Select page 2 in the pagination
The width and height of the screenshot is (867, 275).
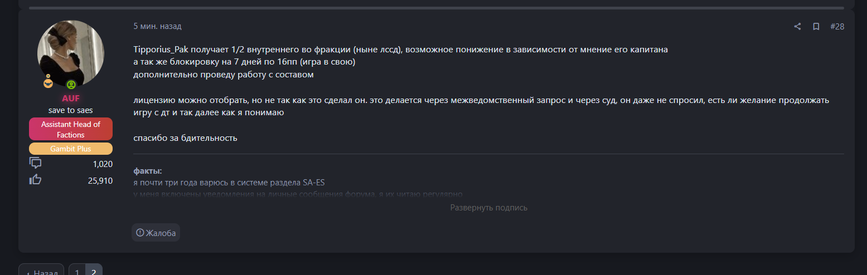coord(94,272)
